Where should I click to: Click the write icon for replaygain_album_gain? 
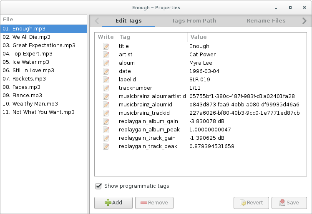[106, 121]
